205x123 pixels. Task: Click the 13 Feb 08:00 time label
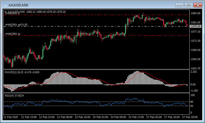pos(65,117)
